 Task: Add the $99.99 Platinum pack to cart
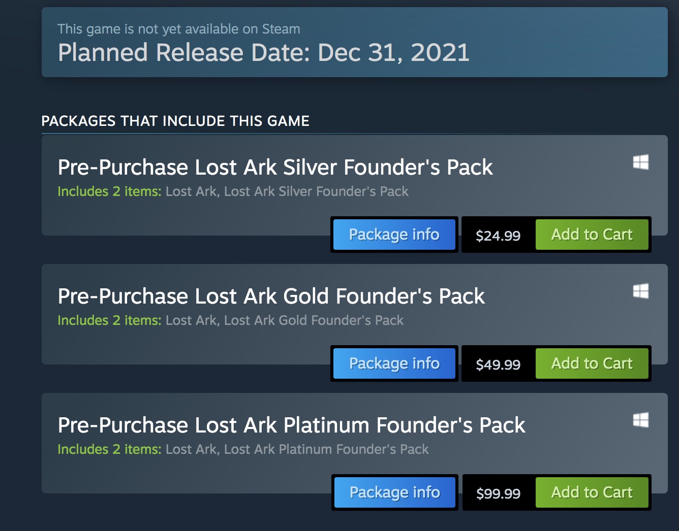point(592,492)
